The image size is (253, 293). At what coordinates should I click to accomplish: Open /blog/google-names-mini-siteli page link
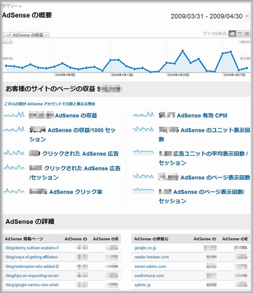(32, 285)
